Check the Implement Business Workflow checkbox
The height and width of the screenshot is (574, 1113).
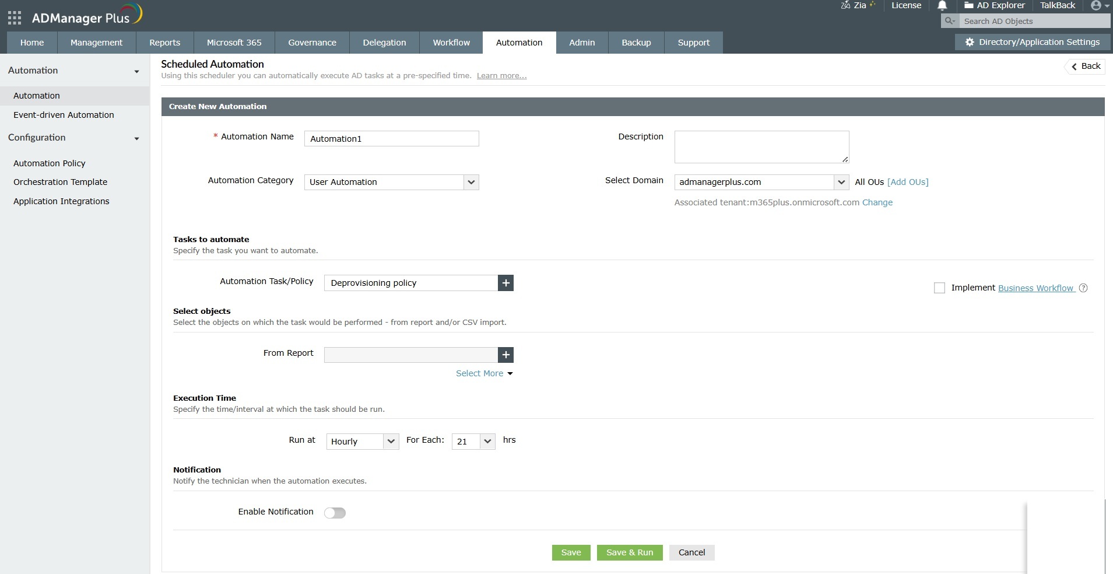(939, 288)
